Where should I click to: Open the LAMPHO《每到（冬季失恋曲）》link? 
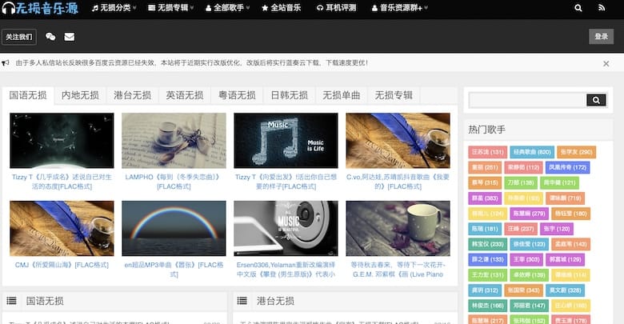[174, 182]
